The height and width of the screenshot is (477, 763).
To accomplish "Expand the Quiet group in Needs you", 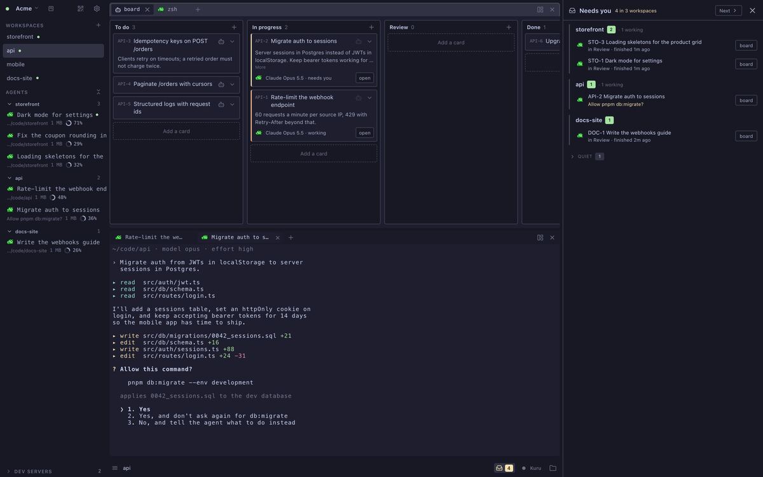I will [587, 156].
